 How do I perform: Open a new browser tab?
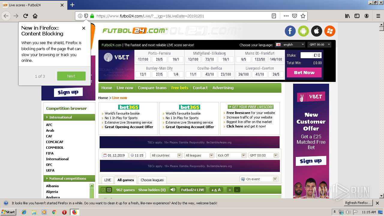(72, 5)
